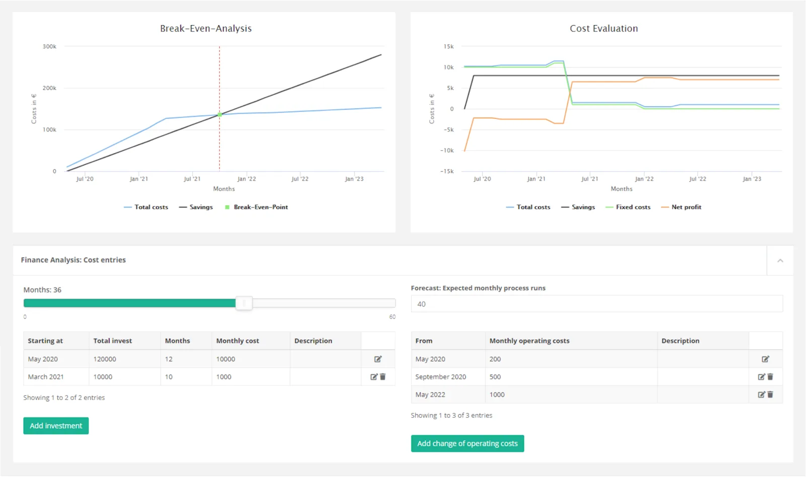Sort investments by Monthly cost column

point(251,341)
